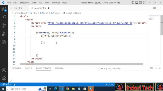Open the Run menu
The image size is (163, 91).
click(47, 3)
